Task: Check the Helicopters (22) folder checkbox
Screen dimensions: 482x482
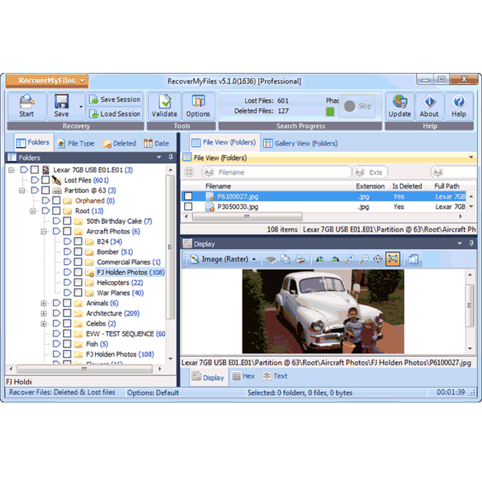Action: point(78,282)
